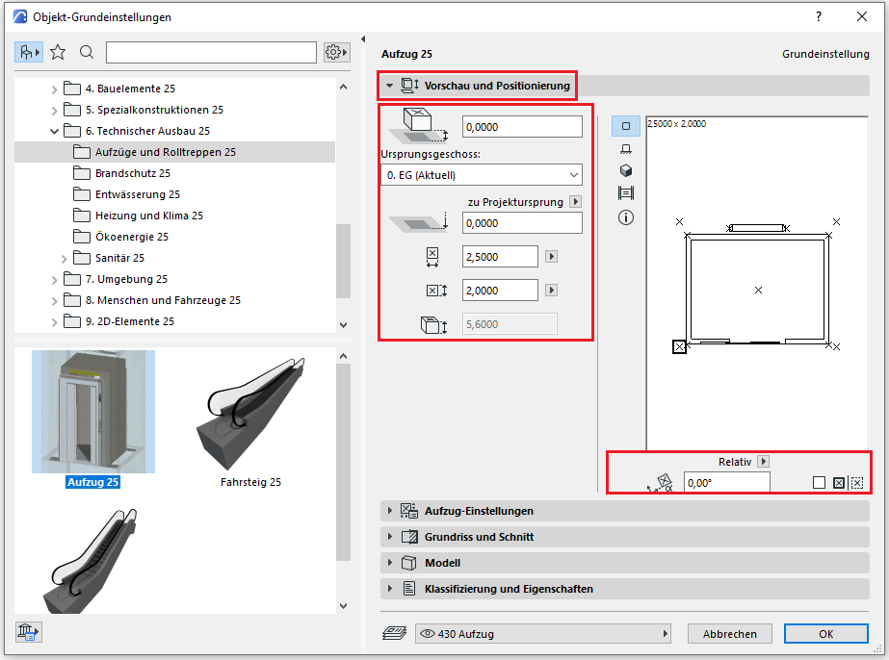Click the Abbrechen button
The height and width of the screenshot is (660, 889).
pos(729,634)
